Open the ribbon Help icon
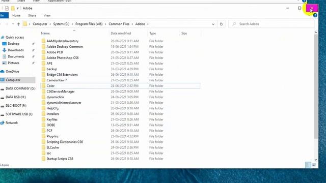Viewport: 326px width, 183px height. tap(315, 15)
